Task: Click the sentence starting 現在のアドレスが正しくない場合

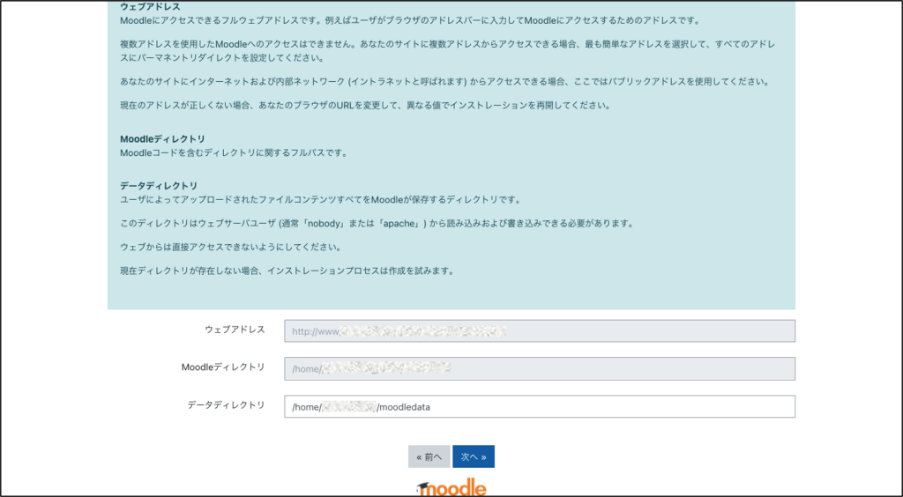Action: (365, 105)
